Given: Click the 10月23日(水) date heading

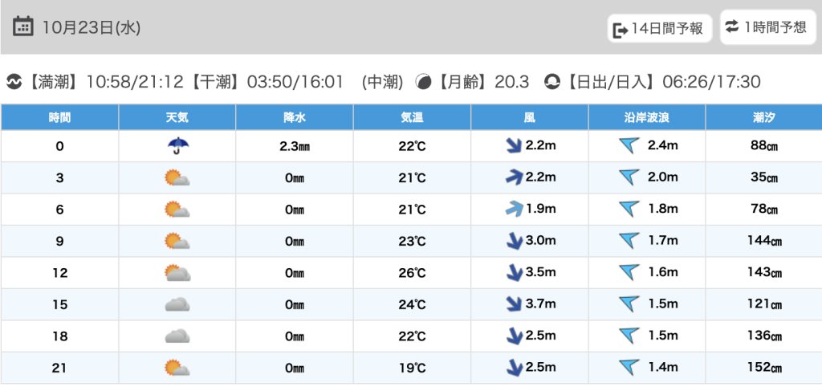Looking at the screenshot, I should pyautogui.click(x=91, y=26).
